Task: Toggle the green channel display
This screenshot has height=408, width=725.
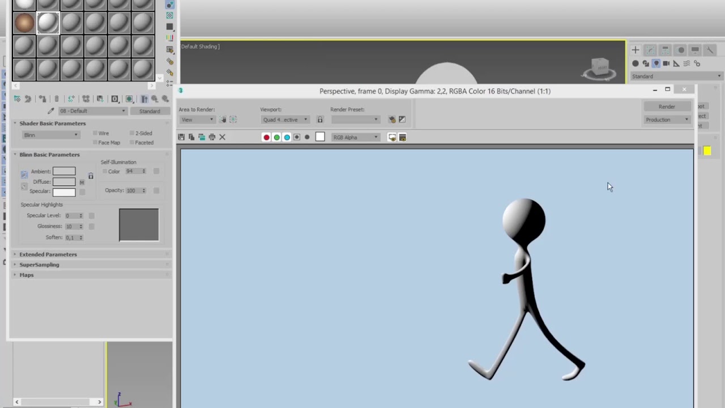Action: coord(276,137)
